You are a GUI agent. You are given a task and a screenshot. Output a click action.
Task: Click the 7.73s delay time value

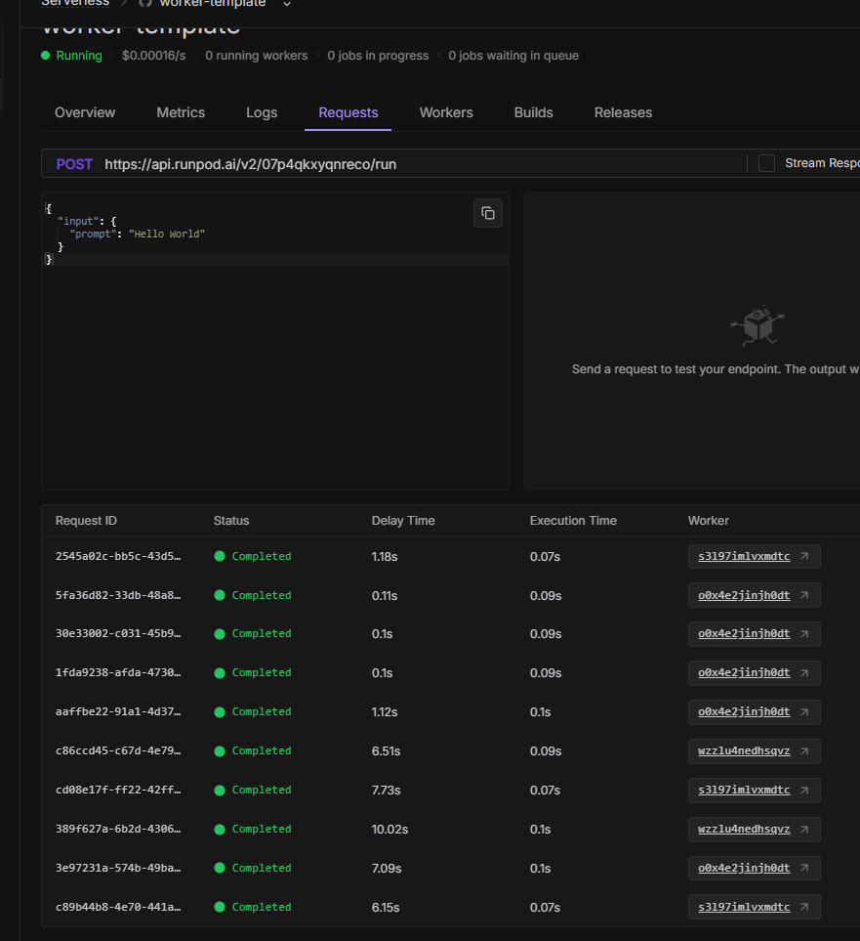386,791
